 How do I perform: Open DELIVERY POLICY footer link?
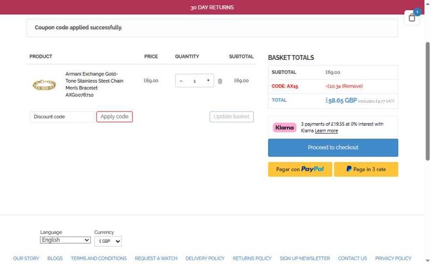pyautogui.click(x=205, y=258)
